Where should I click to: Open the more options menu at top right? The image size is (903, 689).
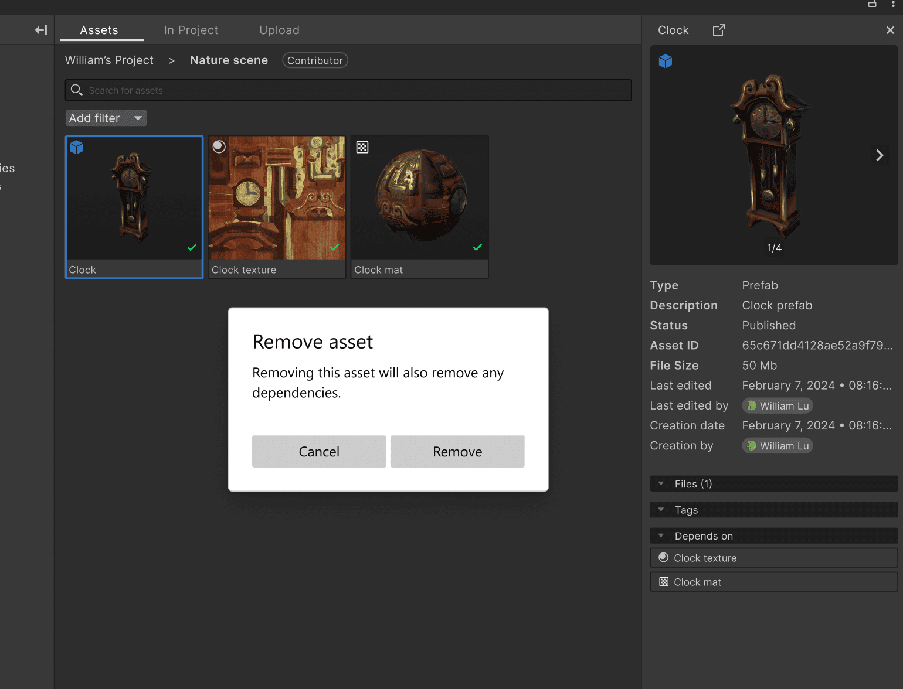(894, 5)
